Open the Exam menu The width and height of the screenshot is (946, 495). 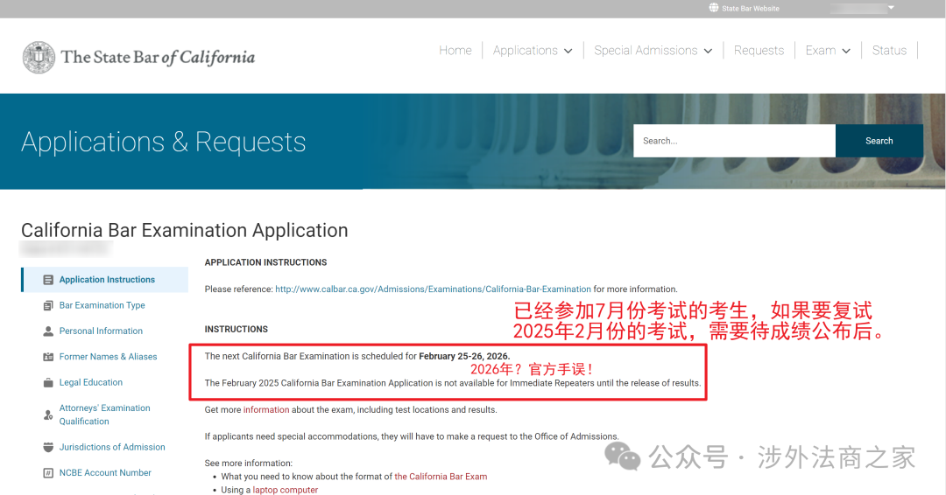point(821,51)
